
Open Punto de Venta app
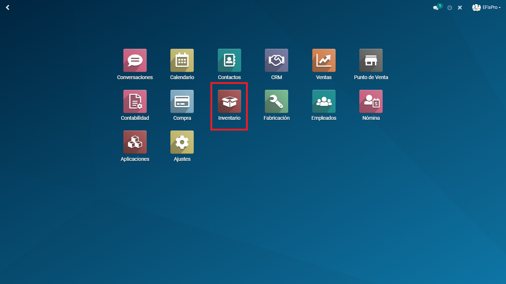[x=371, y=61]
